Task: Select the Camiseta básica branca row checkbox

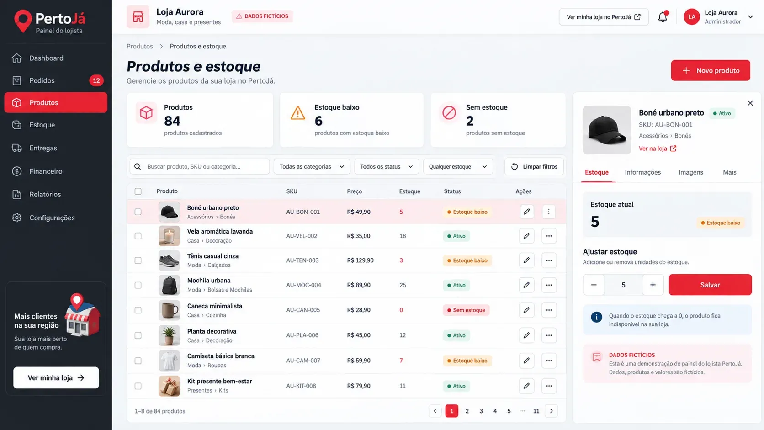Action: tap(138, 361)
